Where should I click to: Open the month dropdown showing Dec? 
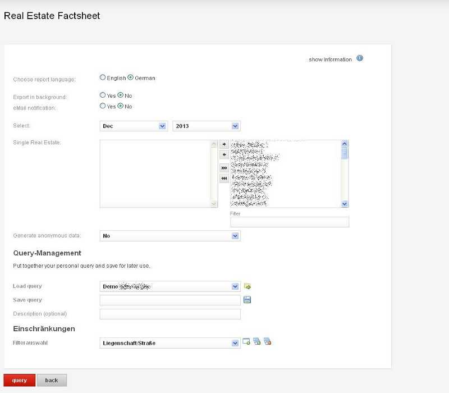[134, 126]
